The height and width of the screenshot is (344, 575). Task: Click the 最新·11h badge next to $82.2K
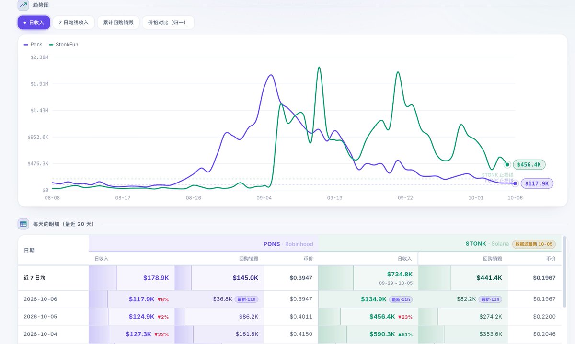point(491,299)
